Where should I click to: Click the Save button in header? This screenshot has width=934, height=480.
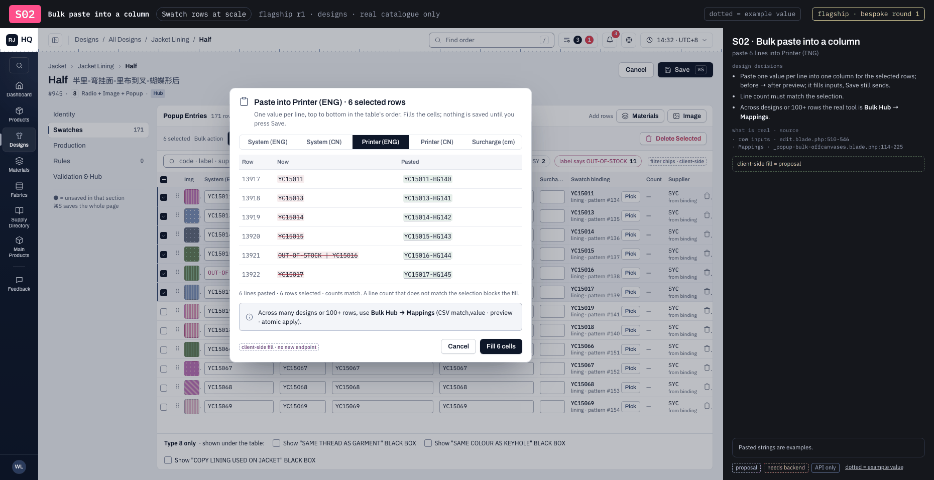tap(685, 70)
